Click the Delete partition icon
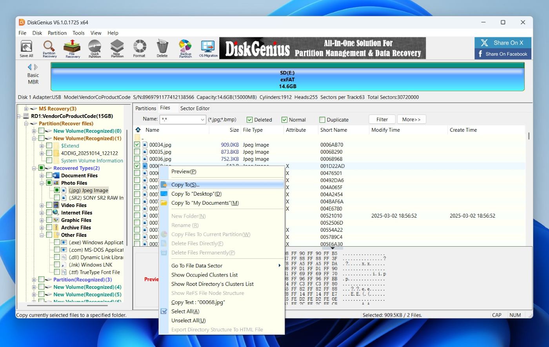The image size is (549, 347). (x=162, y=48)
